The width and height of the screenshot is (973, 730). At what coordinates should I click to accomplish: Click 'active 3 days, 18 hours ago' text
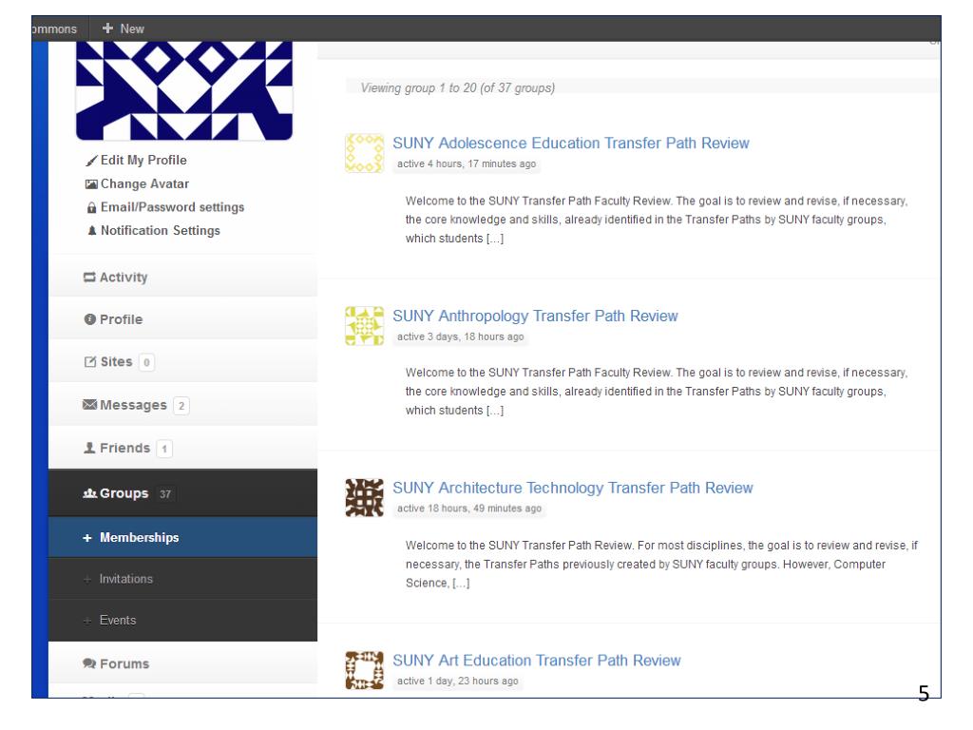[461, 336]
